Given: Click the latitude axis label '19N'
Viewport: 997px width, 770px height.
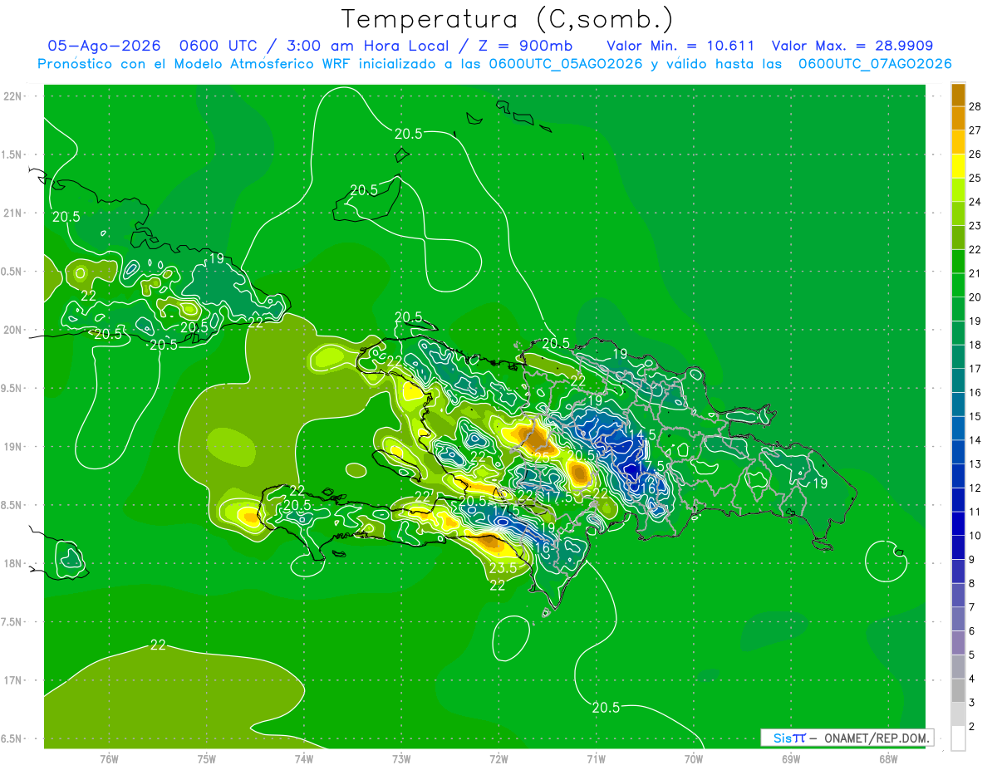Looking at the screenshot, I should point(12,446).
